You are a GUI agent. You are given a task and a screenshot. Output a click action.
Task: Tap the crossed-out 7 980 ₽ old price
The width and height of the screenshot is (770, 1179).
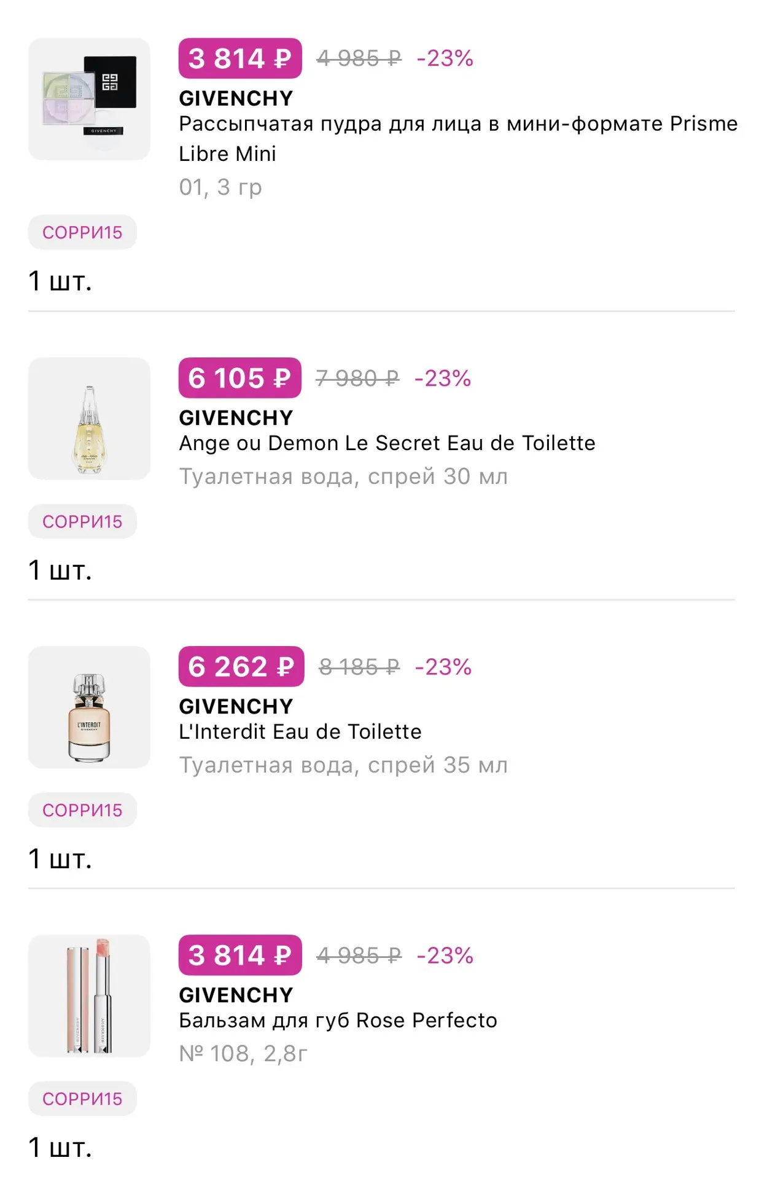tap(357, 378)
